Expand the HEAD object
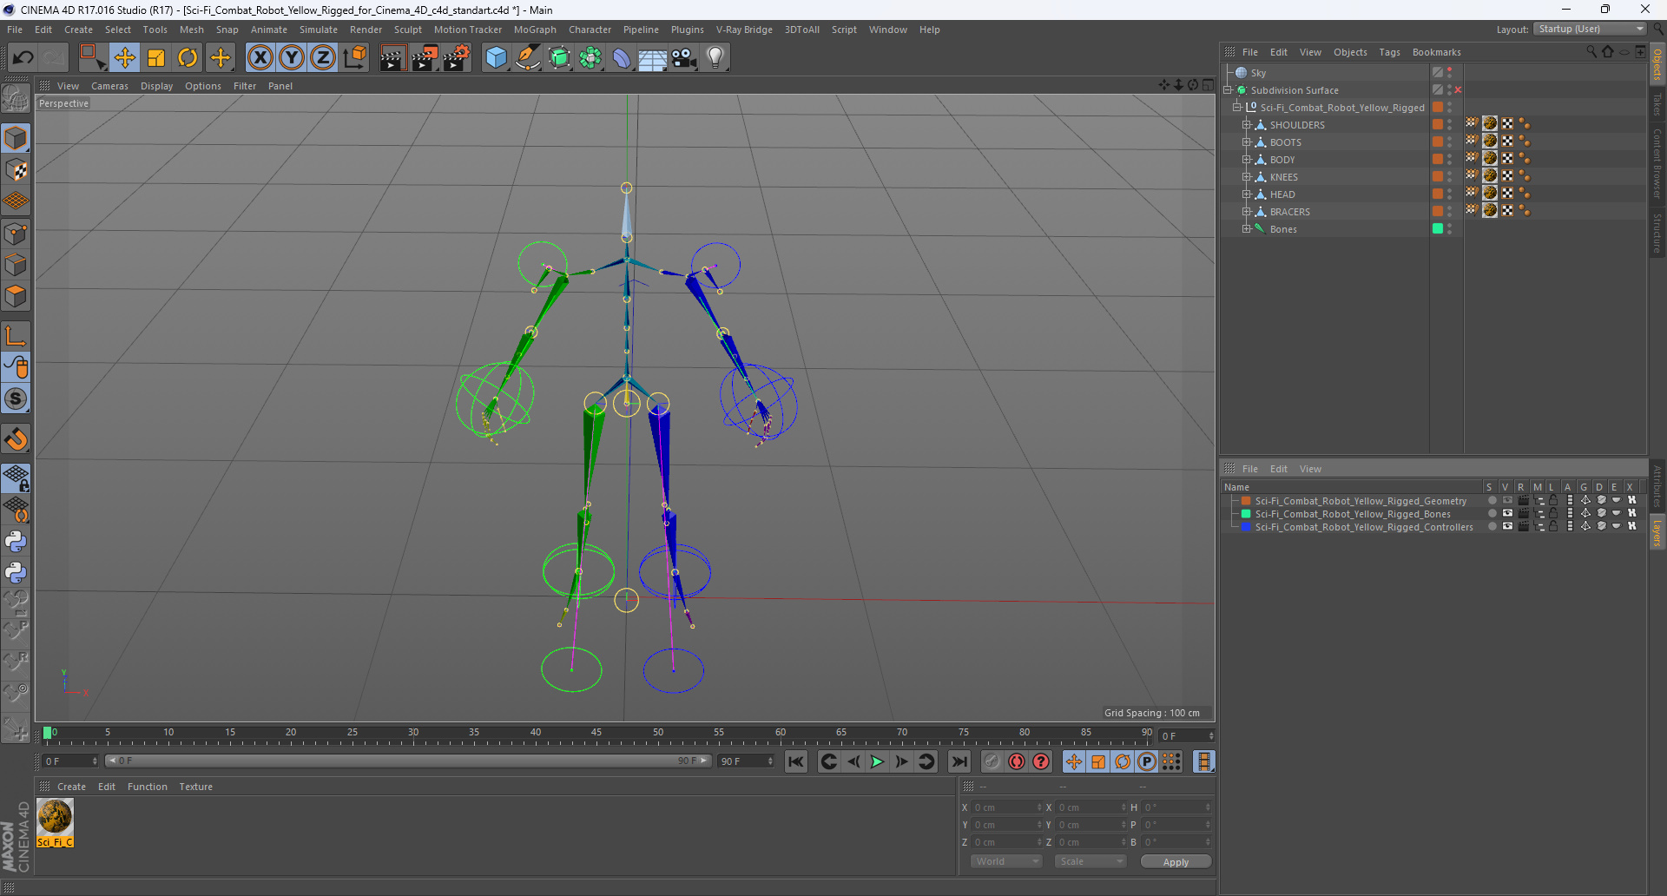 click(x=1246, y=194)
